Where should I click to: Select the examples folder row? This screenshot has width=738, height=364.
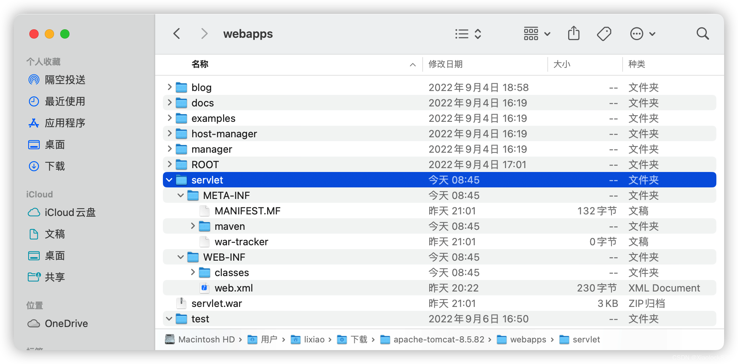(440, 118)
